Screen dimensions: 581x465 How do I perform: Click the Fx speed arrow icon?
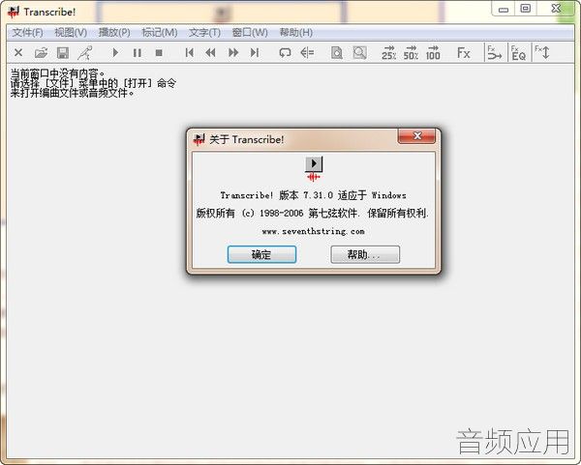(494, 53)
